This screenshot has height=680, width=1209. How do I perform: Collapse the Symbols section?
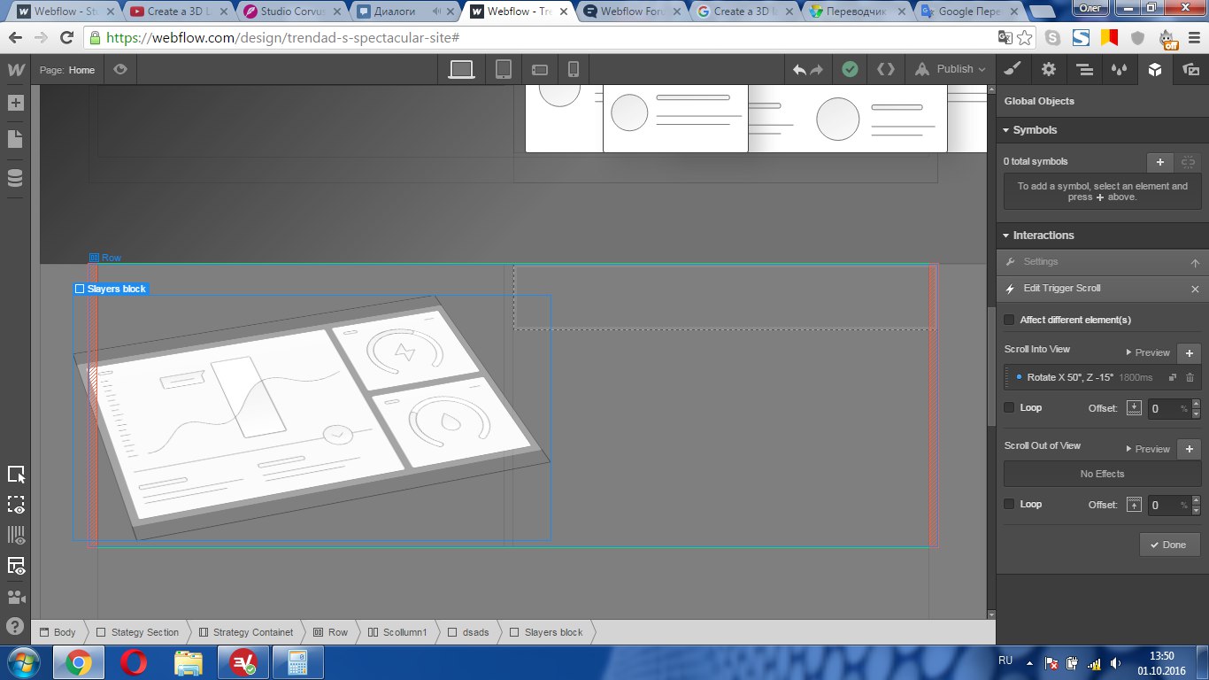pos(1006,130)
